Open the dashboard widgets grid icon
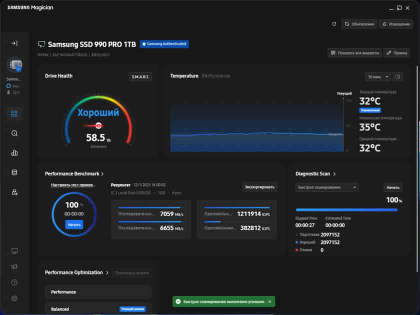Screen dimensions: 420x315 (14, 113)
